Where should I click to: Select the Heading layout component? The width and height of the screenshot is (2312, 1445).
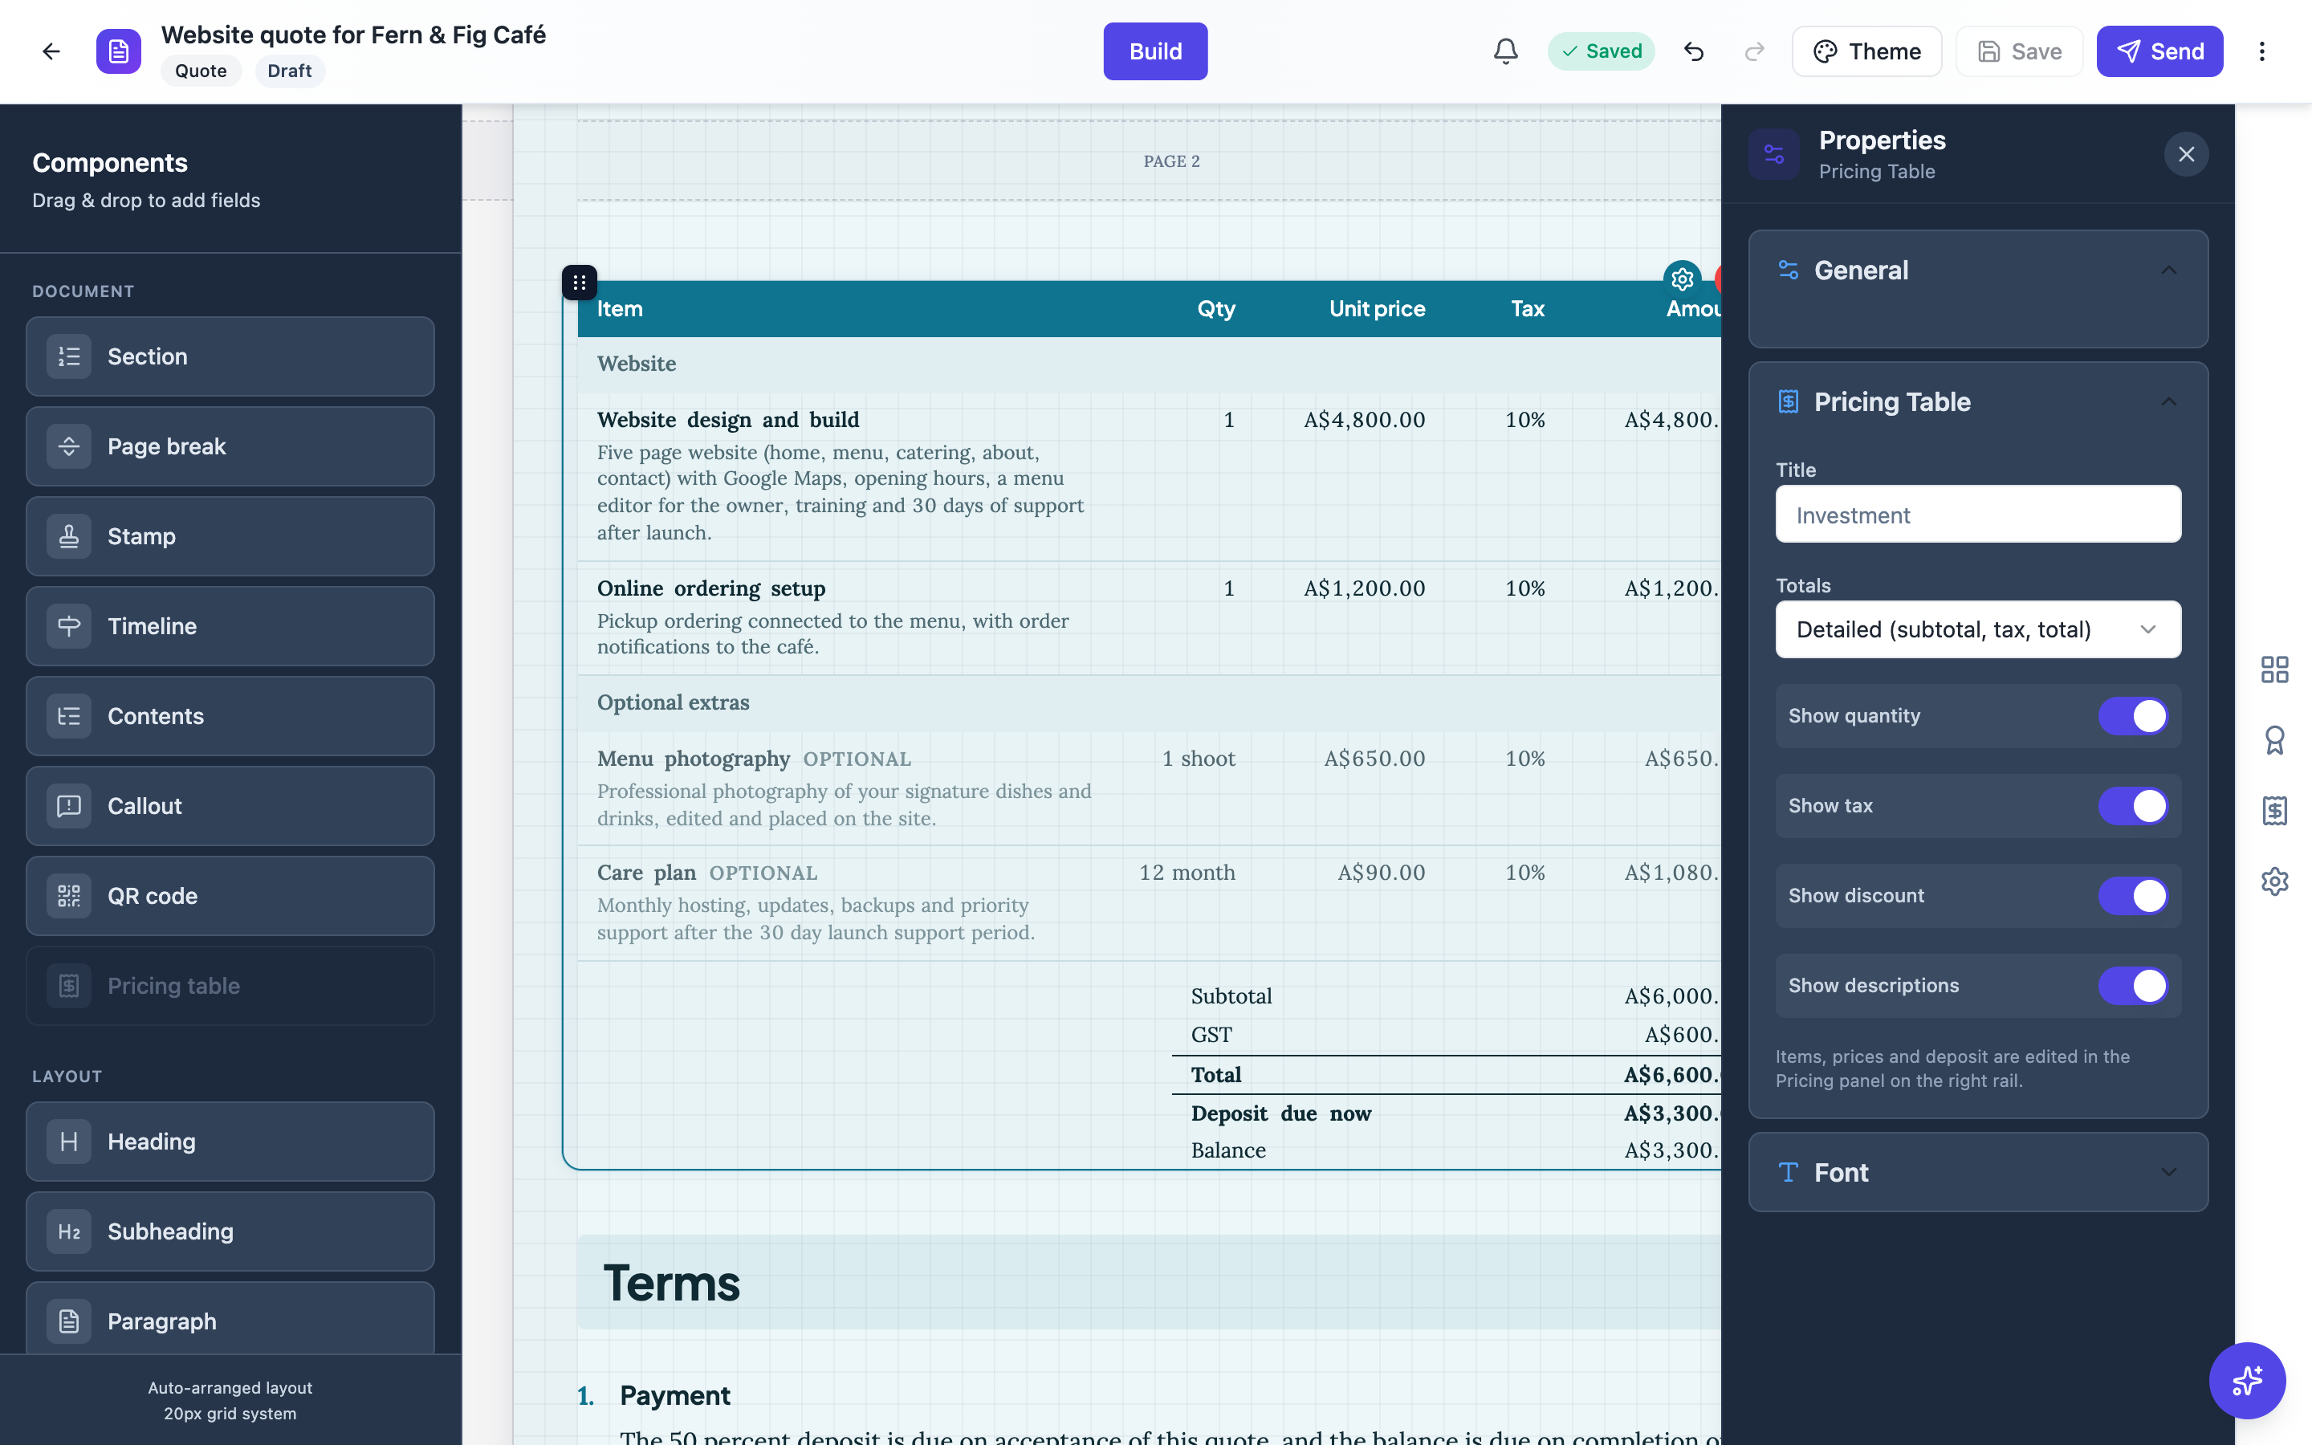[x=230, y=1141]
